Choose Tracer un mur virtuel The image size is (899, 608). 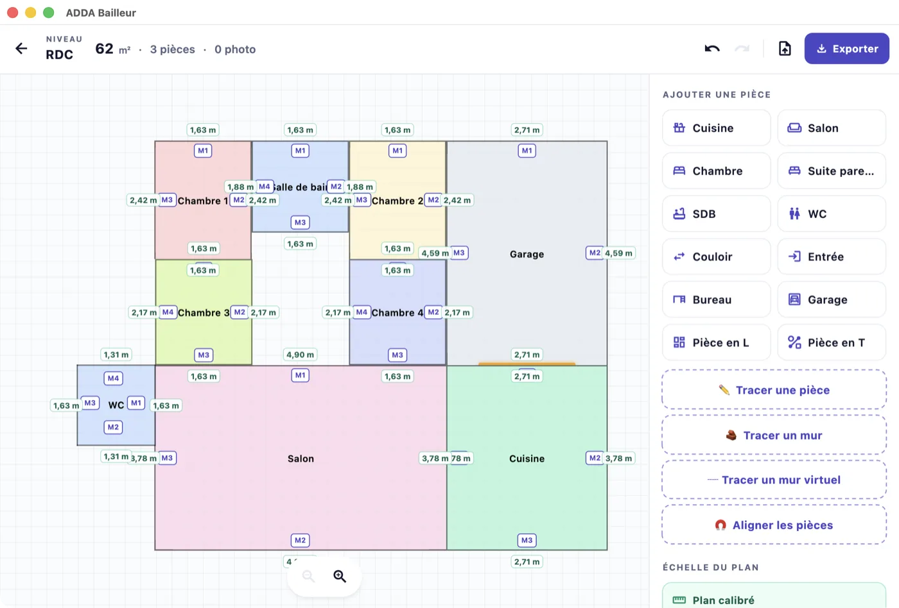[x=774, y=480]
